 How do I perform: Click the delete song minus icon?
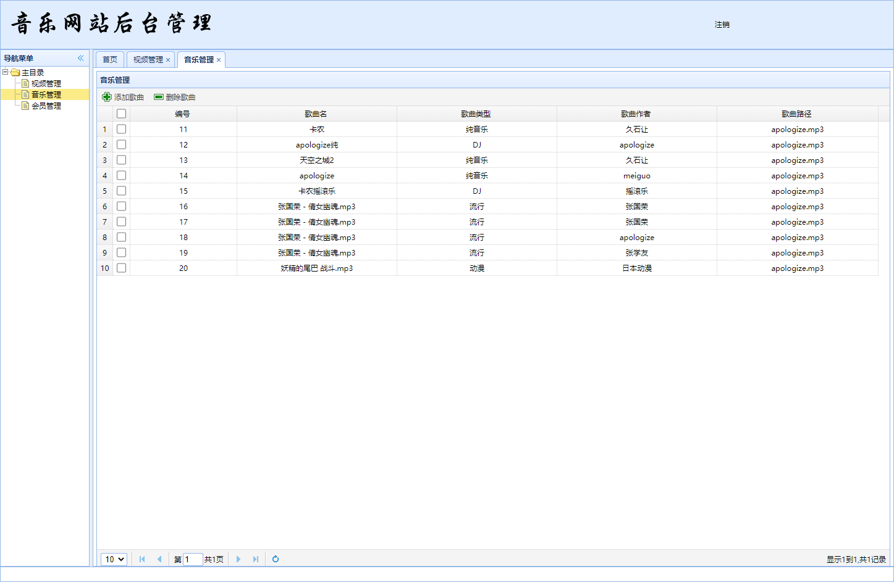[x=159, y=97]
